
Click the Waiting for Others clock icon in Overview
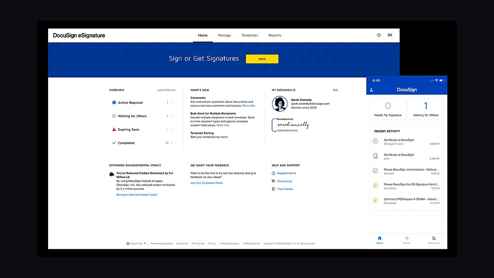click(x=114, y=116)
